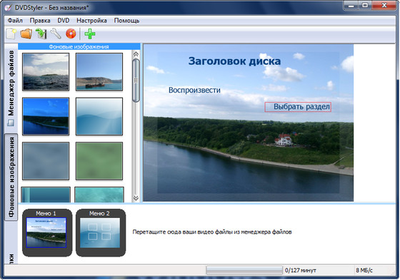Add file with the green plus icon
The height and width of the screenshot is (280, 400).
click(90, 34)
